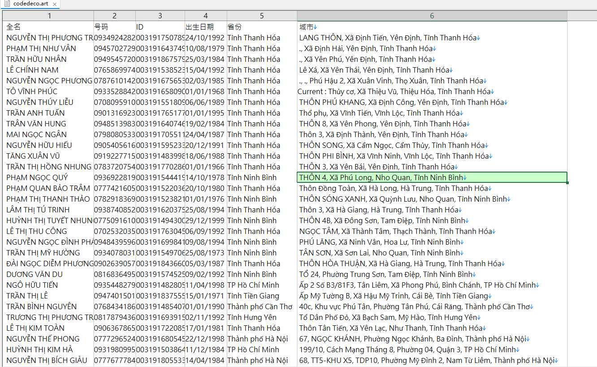
Task: Select the name TRẦN HỮU NHÂN
Action: coord(36,59)
